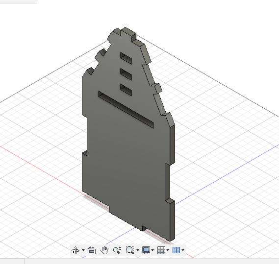Expand the Grid and Snaps dropdown arrow
The height and width of the screenshot is (264, 279).
tap(168, 250)
